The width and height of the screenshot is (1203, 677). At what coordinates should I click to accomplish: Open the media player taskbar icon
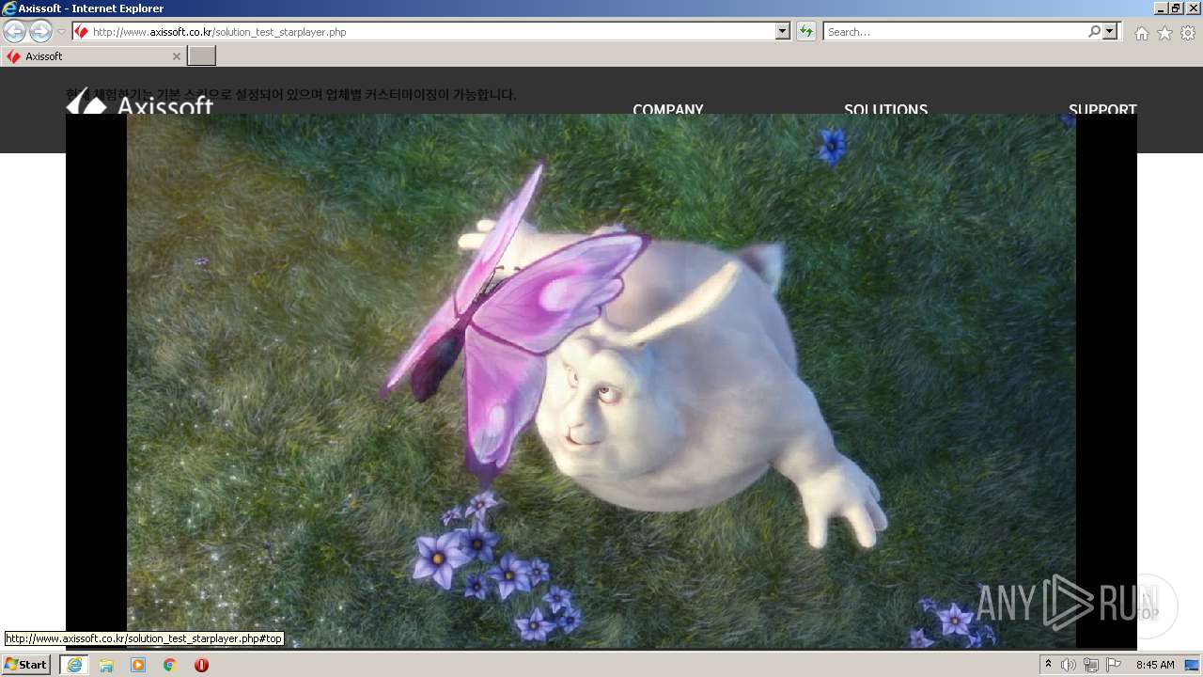coord(138,665)
